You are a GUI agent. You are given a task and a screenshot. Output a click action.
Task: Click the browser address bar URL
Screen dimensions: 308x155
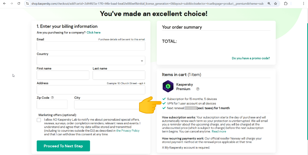coord(146,4)
